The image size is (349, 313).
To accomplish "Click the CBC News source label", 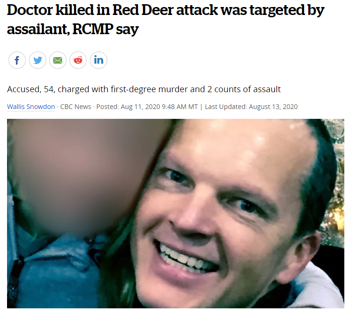I will (x=76, y=107).
